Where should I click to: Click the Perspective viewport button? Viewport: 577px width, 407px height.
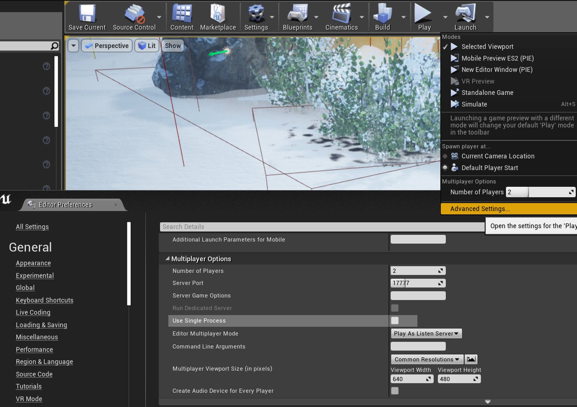click(x=107, y=46)
